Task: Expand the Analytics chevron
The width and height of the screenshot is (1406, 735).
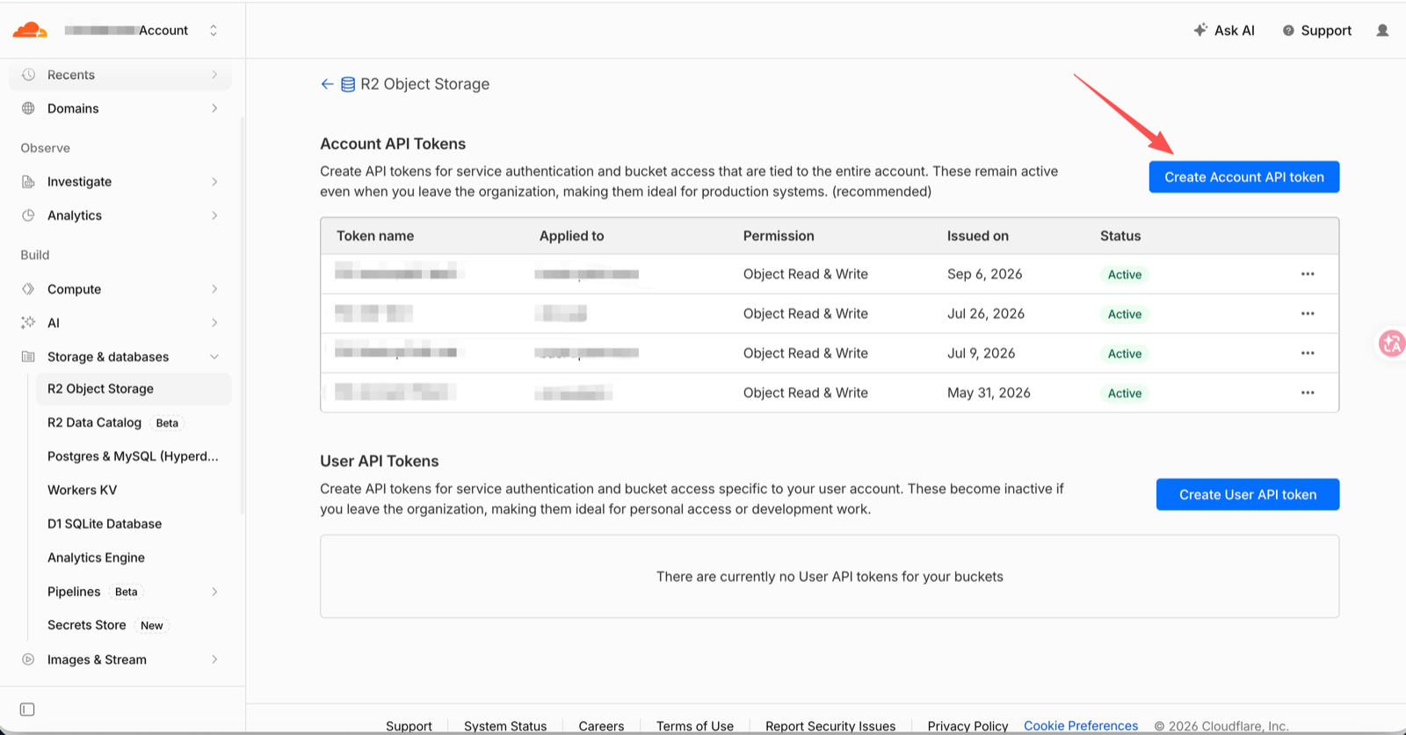Action: coord(214,215)
